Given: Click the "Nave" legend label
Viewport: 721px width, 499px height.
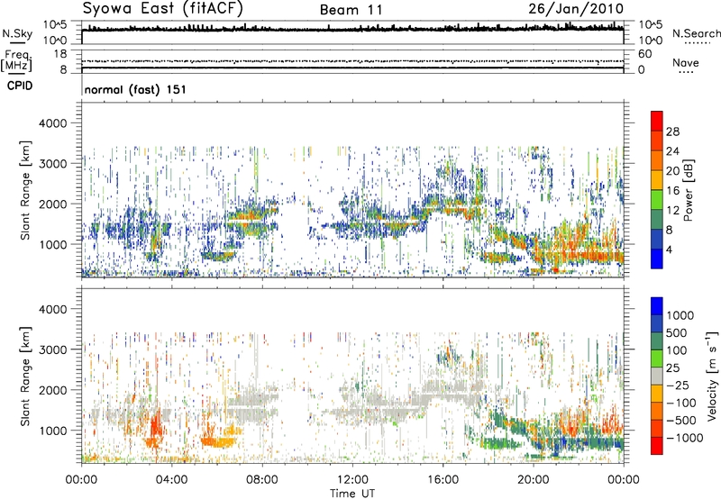Looking at the screenshot, I should (x=686, y=62).
